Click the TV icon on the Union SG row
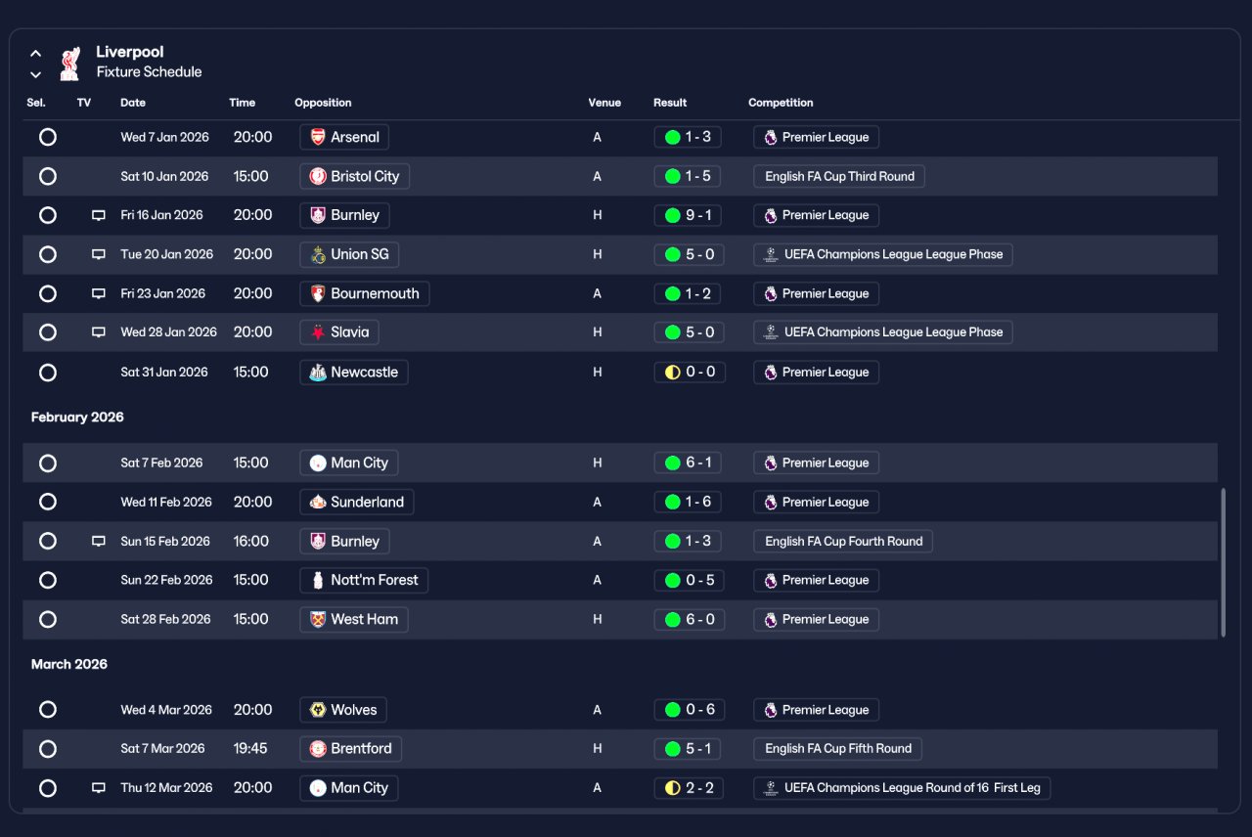 [98, 254]
